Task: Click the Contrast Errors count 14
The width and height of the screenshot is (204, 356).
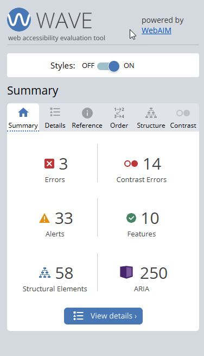Action: [x=152, y=164]
